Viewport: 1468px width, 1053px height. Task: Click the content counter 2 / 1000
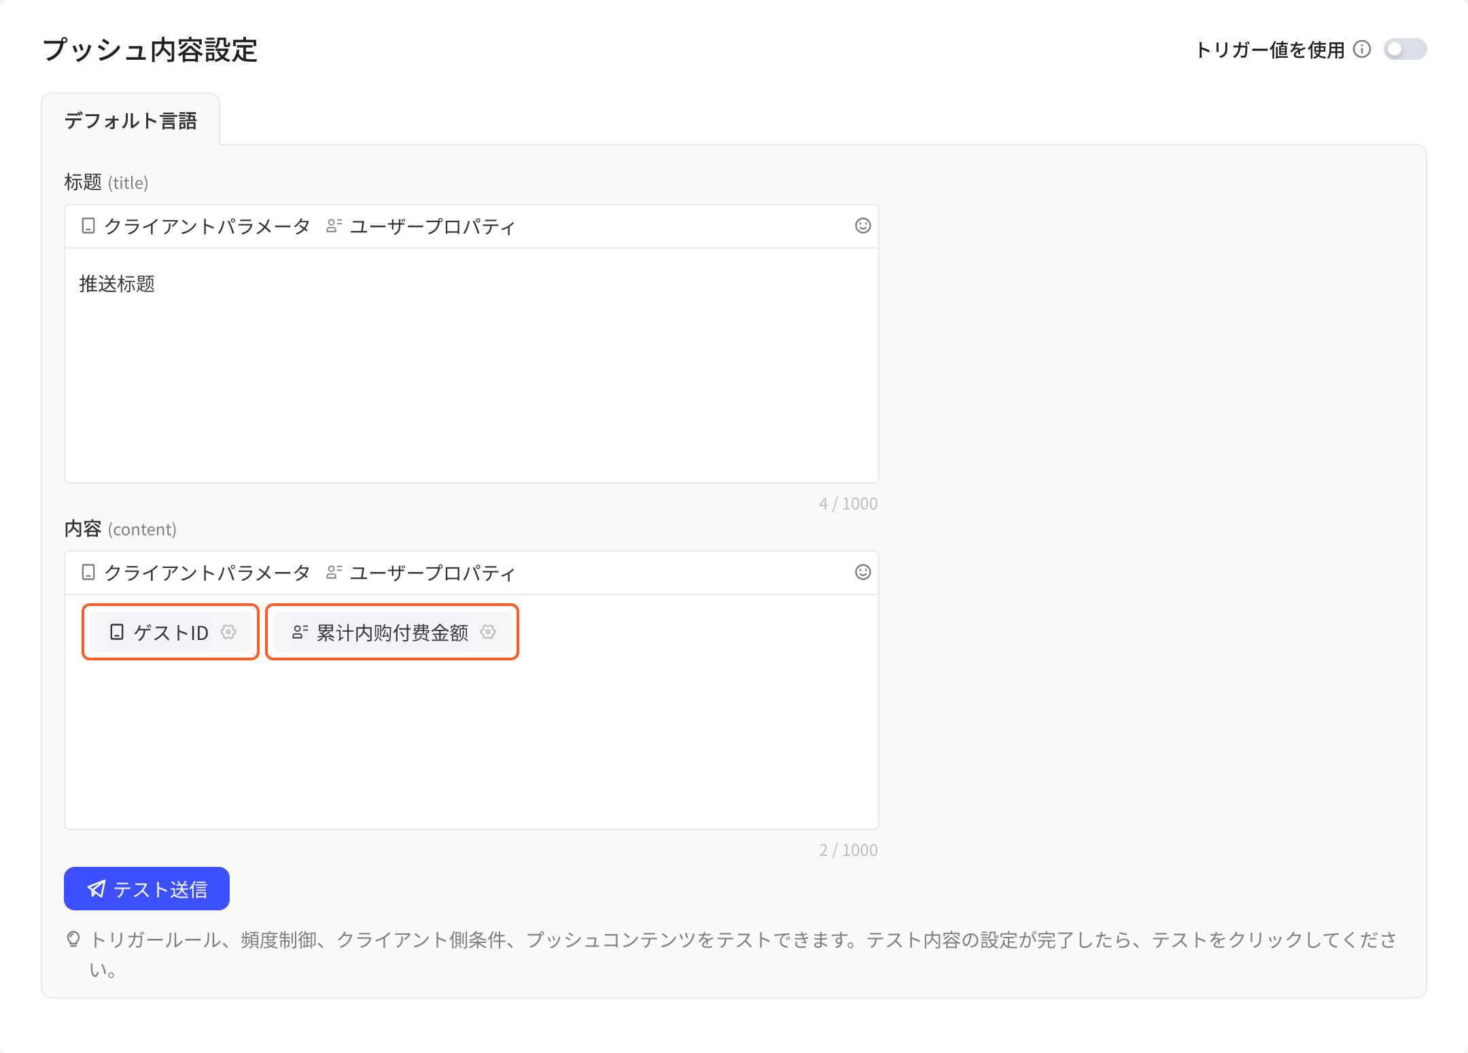[x=848, y=850]
